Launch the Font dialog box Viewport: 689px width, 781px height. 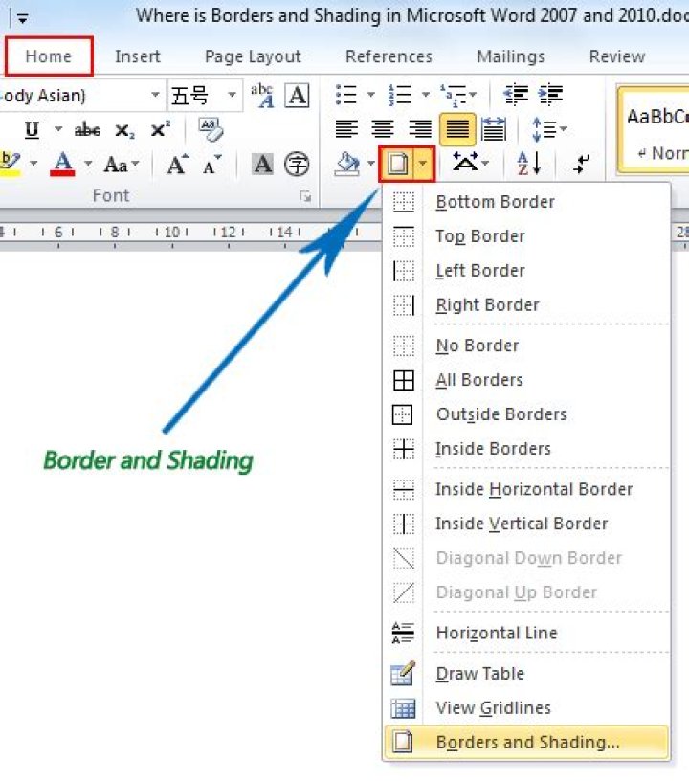tap(305, 197)
